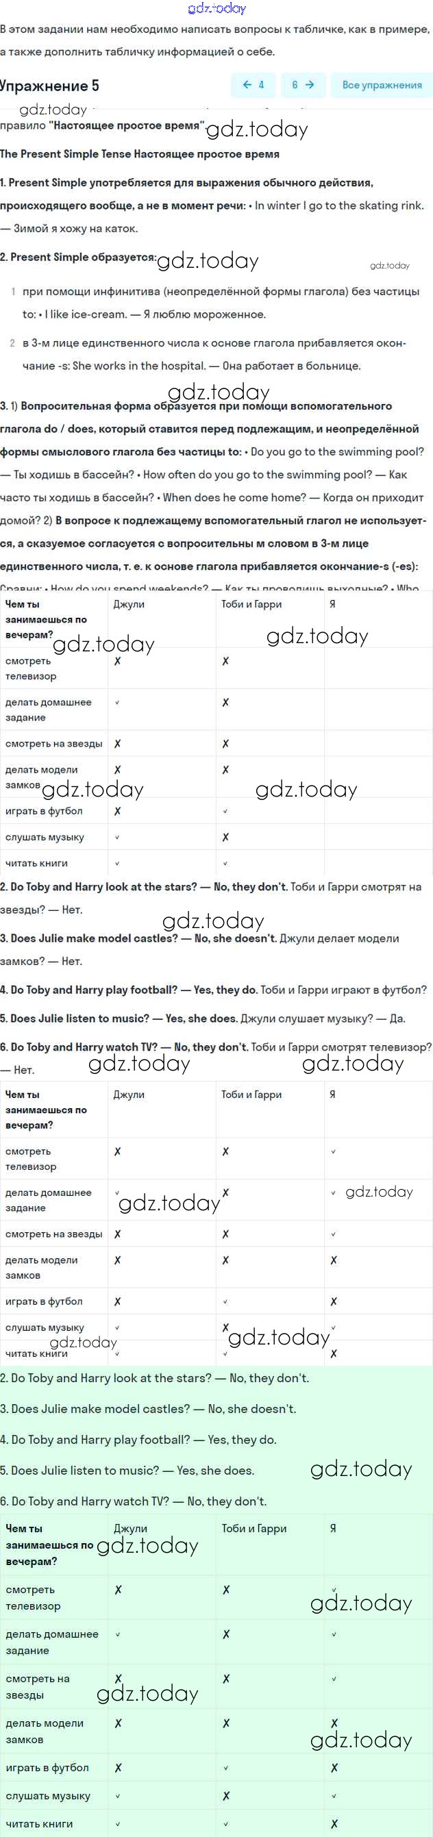Select the "Джули" column header in first table
433x1837 pixels.
(x=129, y=604)
